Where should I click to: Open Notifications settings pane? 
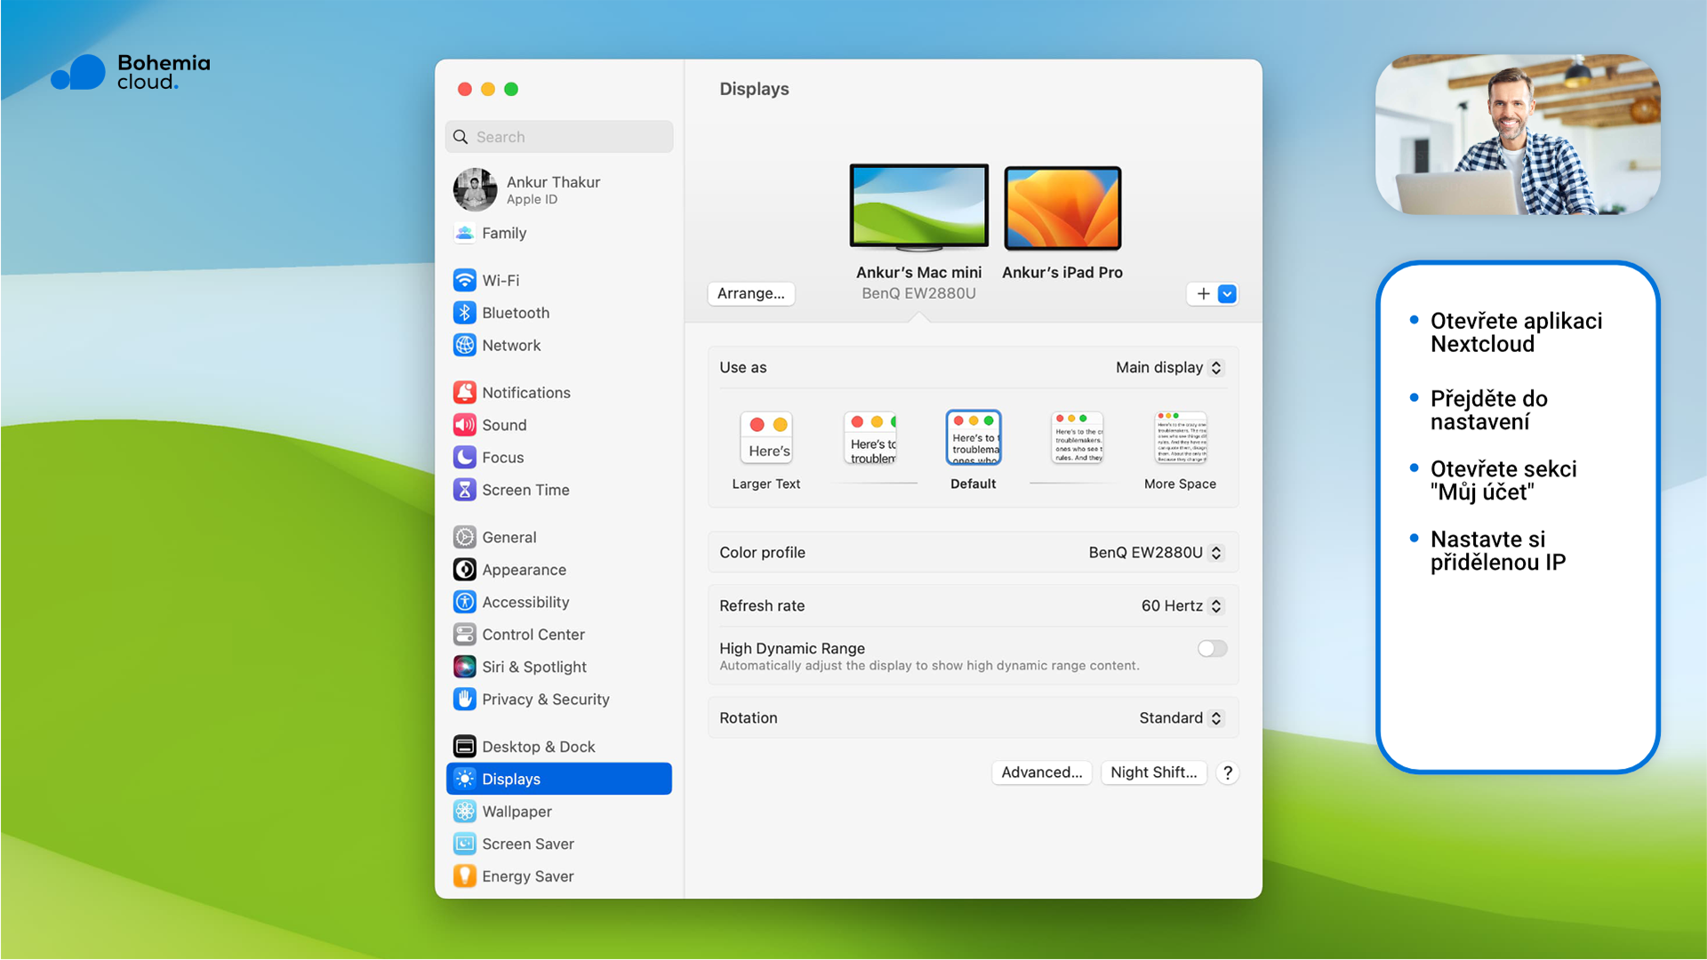pyautogui.click(x=559, y=392)
